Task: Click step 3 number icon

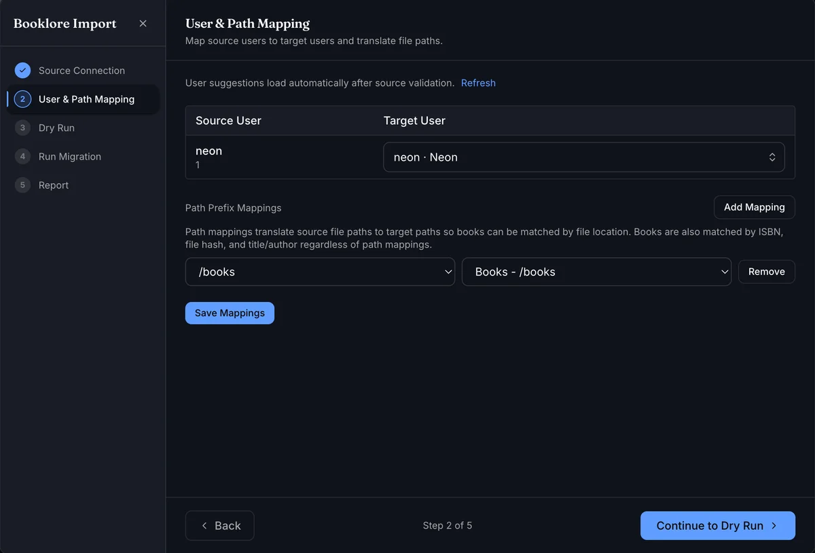Action: (x=22, y=128)
